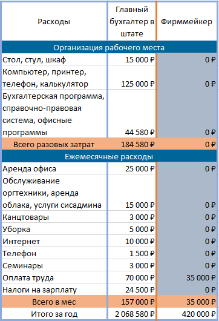
Task: Select the 'Компьютер, принтер, телефон, калькулятор' cell
Action: pyautogui.click(x=54, y=78)
